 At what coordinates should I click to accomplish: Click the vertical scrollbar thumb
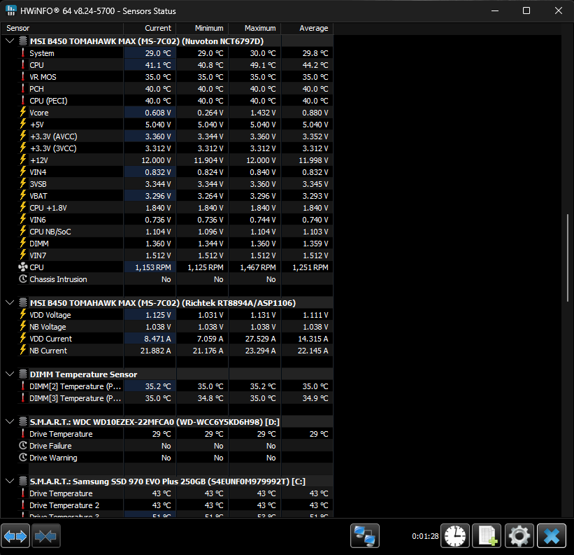pos(568,258)
